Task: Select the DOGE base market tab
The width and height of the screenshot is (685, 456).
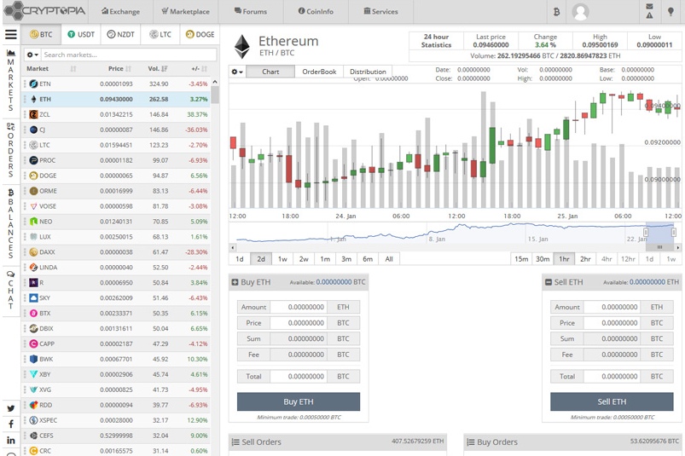Action: pyautogui.click(x=200, y=34)
